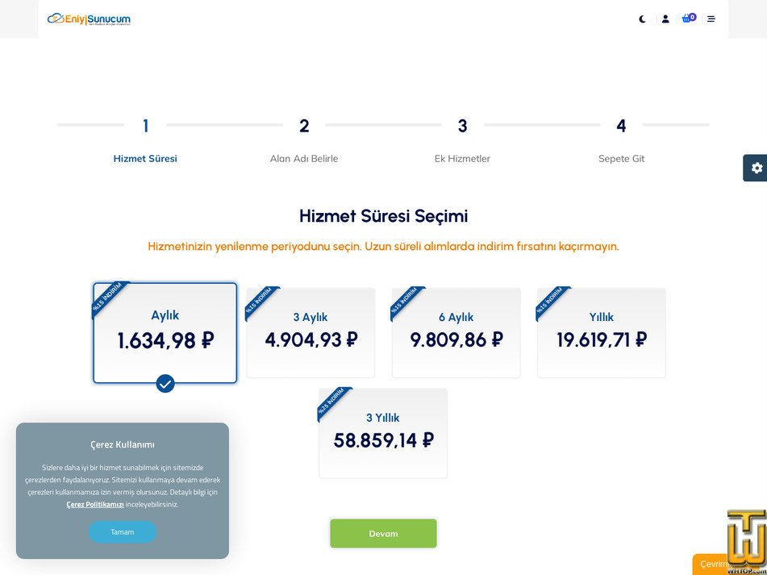Select the 3 Yıllık plan card
Image resolution: width=767 pixels, height=575 pixels.
(383, 433)
